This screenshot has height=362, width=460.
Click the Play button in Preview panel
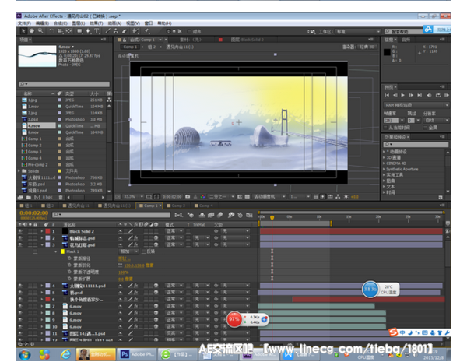403,95
